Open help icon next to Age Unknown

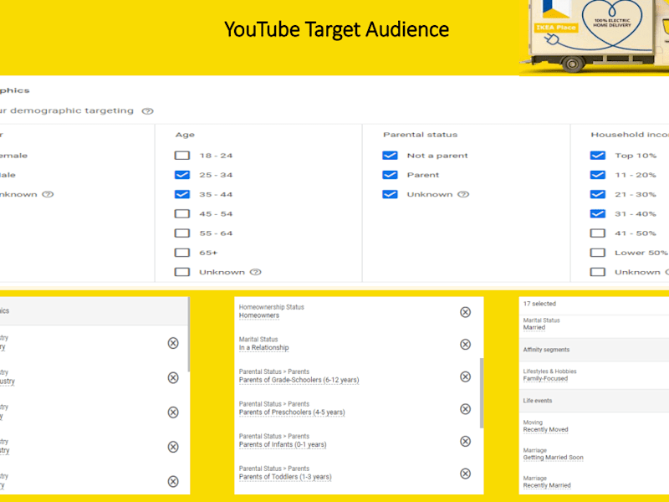pyautogui.click(x=255, y=272)
